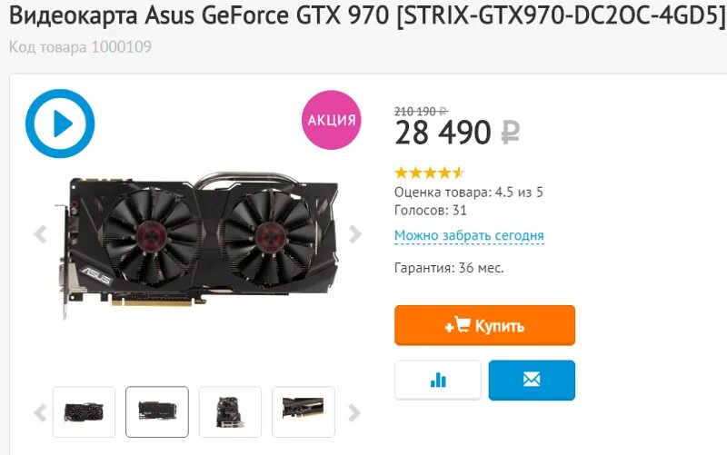Open the Можно забрать сегодня link

[469, 235]
